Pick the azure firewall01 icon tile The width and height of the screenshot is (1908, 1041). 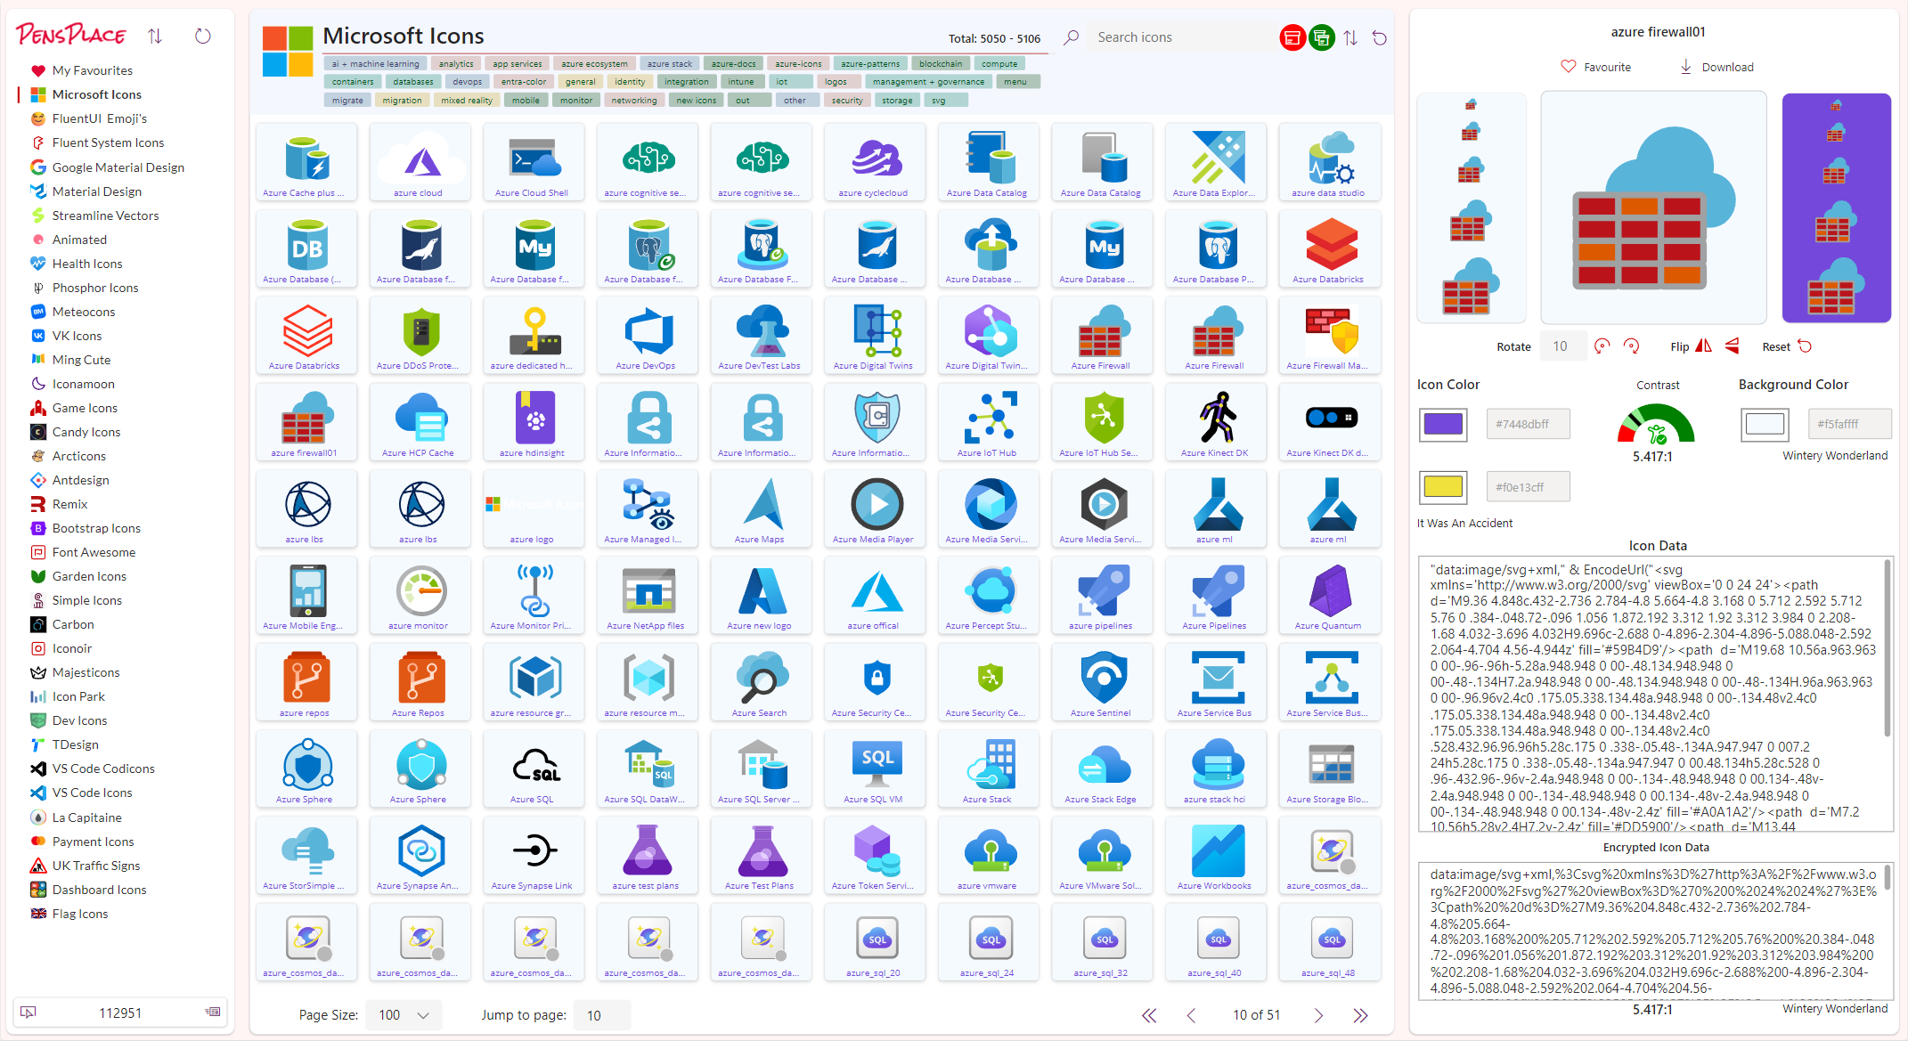pyautogui.click(x=307, y=422)
